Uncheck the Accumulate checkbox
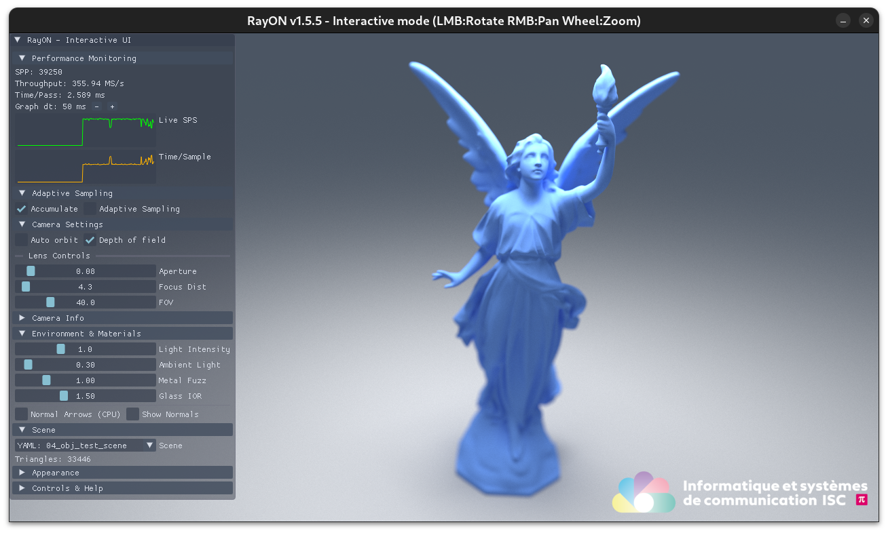The height and width of the screenshot is (533, 888). point(22,209)
